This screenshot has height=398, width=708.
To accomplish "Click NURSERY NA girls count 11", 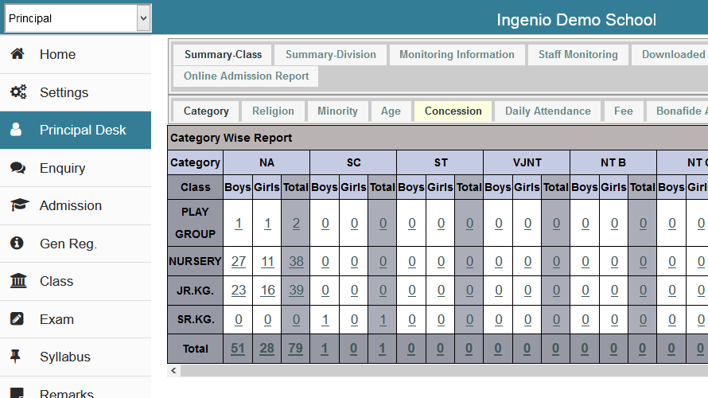I will click(267, 262).
